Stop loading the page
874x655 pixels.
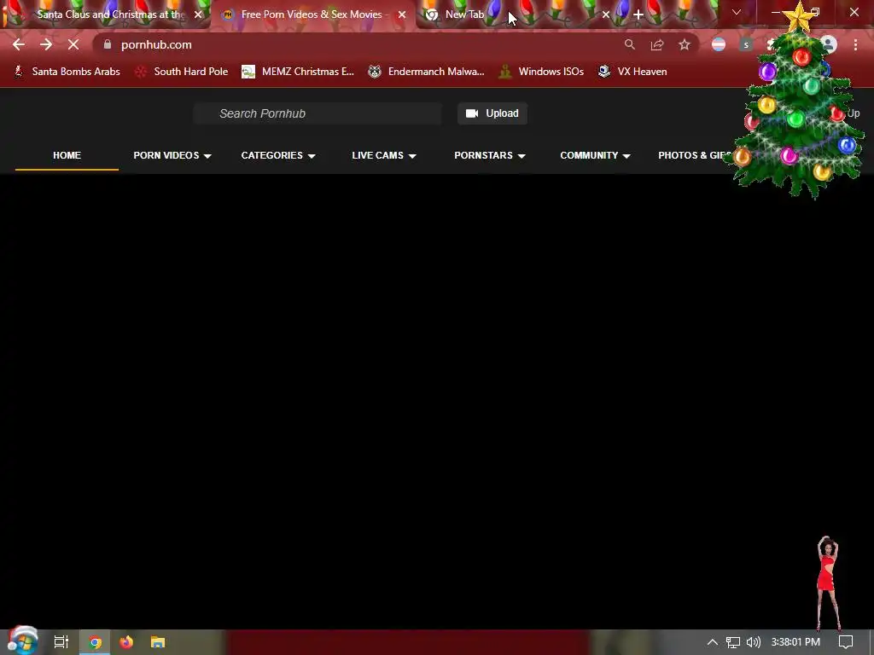[x=73, y=44]
